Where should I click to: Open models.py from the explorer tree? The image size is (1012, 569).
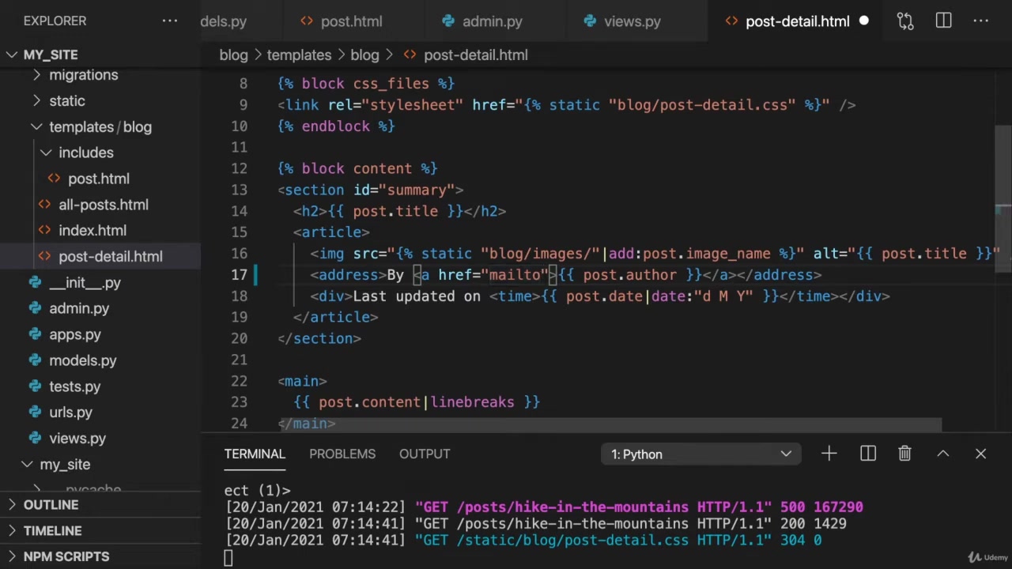tap(82, 360)
